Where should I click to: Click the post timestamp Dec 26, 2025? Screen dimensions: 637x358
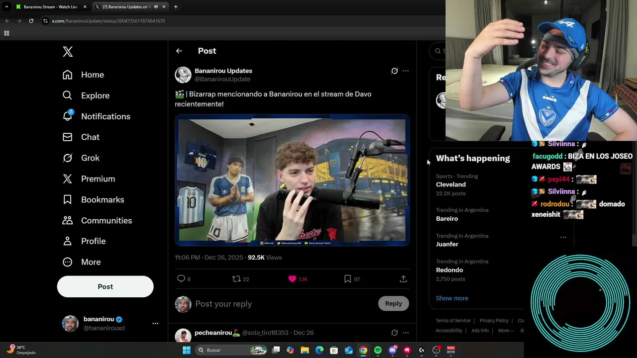pos(209,258)
